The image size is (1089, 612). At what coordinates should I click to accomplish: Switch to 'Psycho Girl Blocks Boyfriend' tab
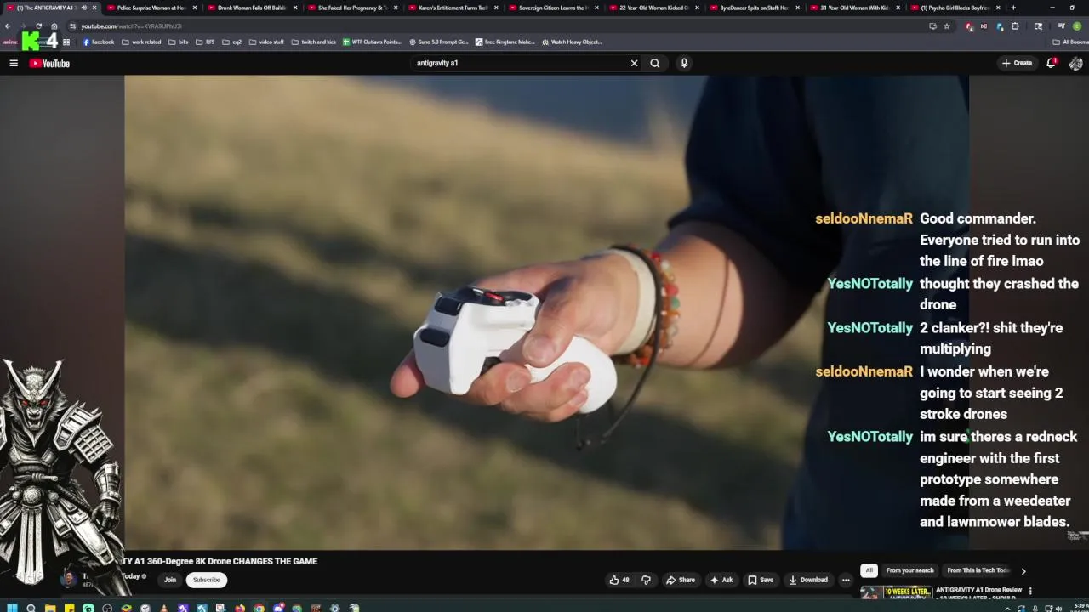point(954,8)
